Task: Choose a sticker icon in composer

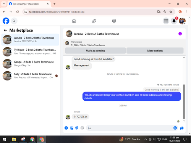Action: [x=77, y=128]
